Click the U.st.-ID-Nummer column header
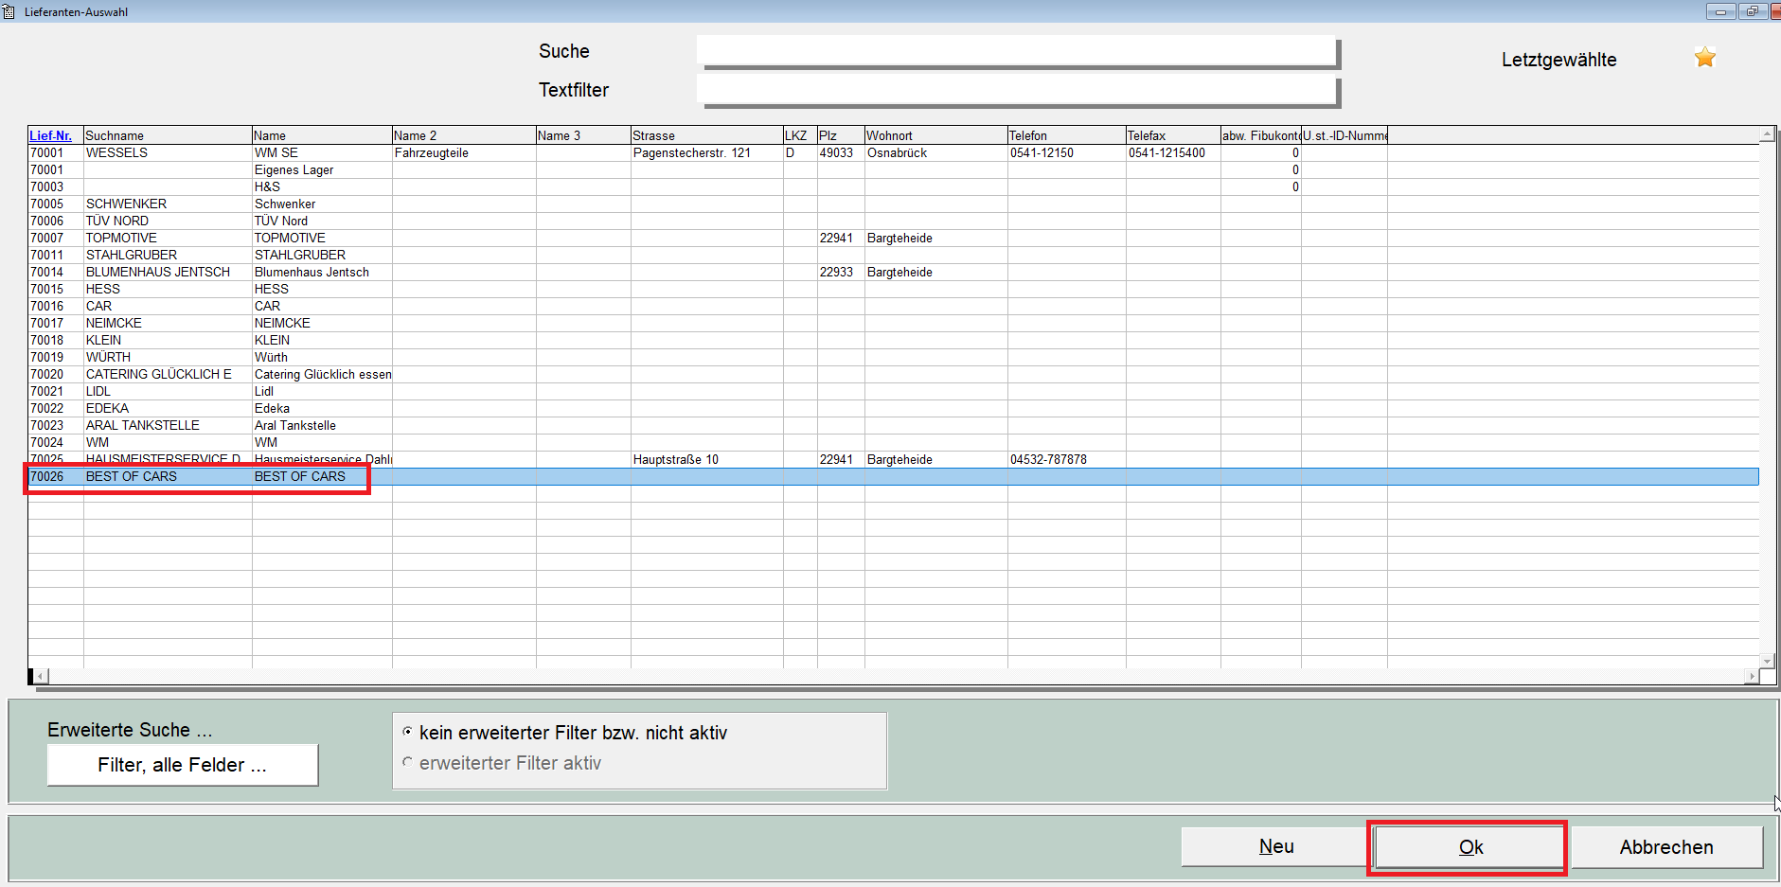Image resolution: width=1781 pixels, height=887 pixels. point(1345,135)
